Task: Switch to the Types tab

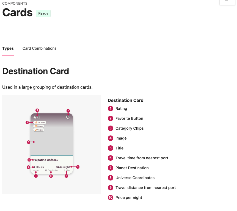Action: coord(8,48)
